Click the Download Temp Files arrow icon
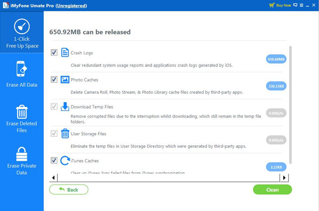 click(65, 106)
